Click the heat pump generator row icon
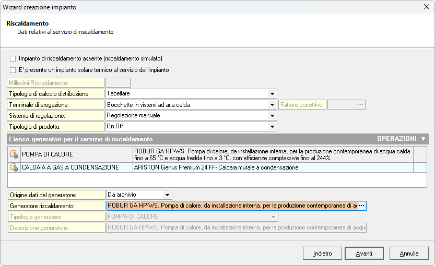435x266 pixels. click(14, 154)
